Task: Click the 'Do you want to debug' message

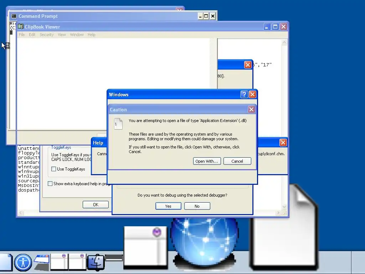Action: [182, 195]
